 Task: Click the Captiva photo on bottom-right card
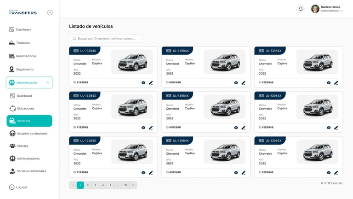pyautogui.click(x=318, y=152)
